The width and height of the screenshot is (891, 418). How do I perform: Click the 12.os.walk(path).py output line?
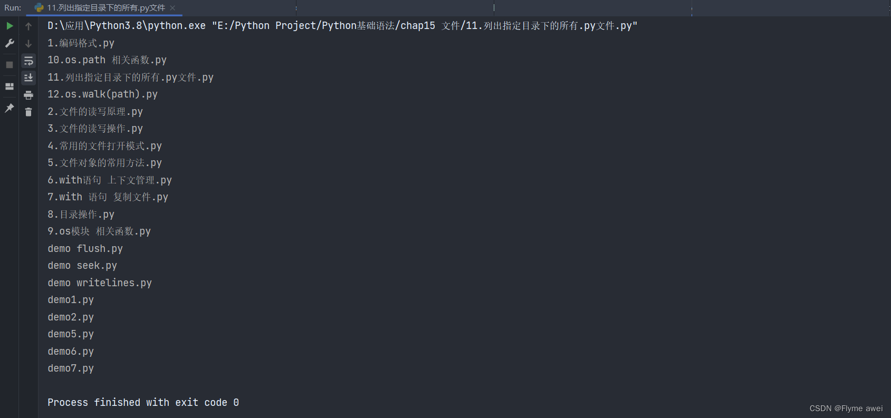[102, 94]
